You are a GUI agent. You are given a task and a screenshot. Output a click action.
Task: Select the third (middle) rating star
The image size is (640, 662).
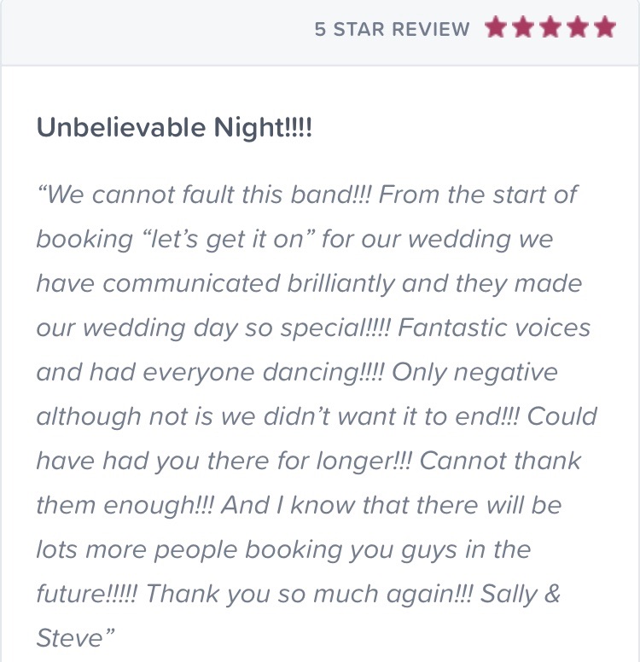pos(550,27)
